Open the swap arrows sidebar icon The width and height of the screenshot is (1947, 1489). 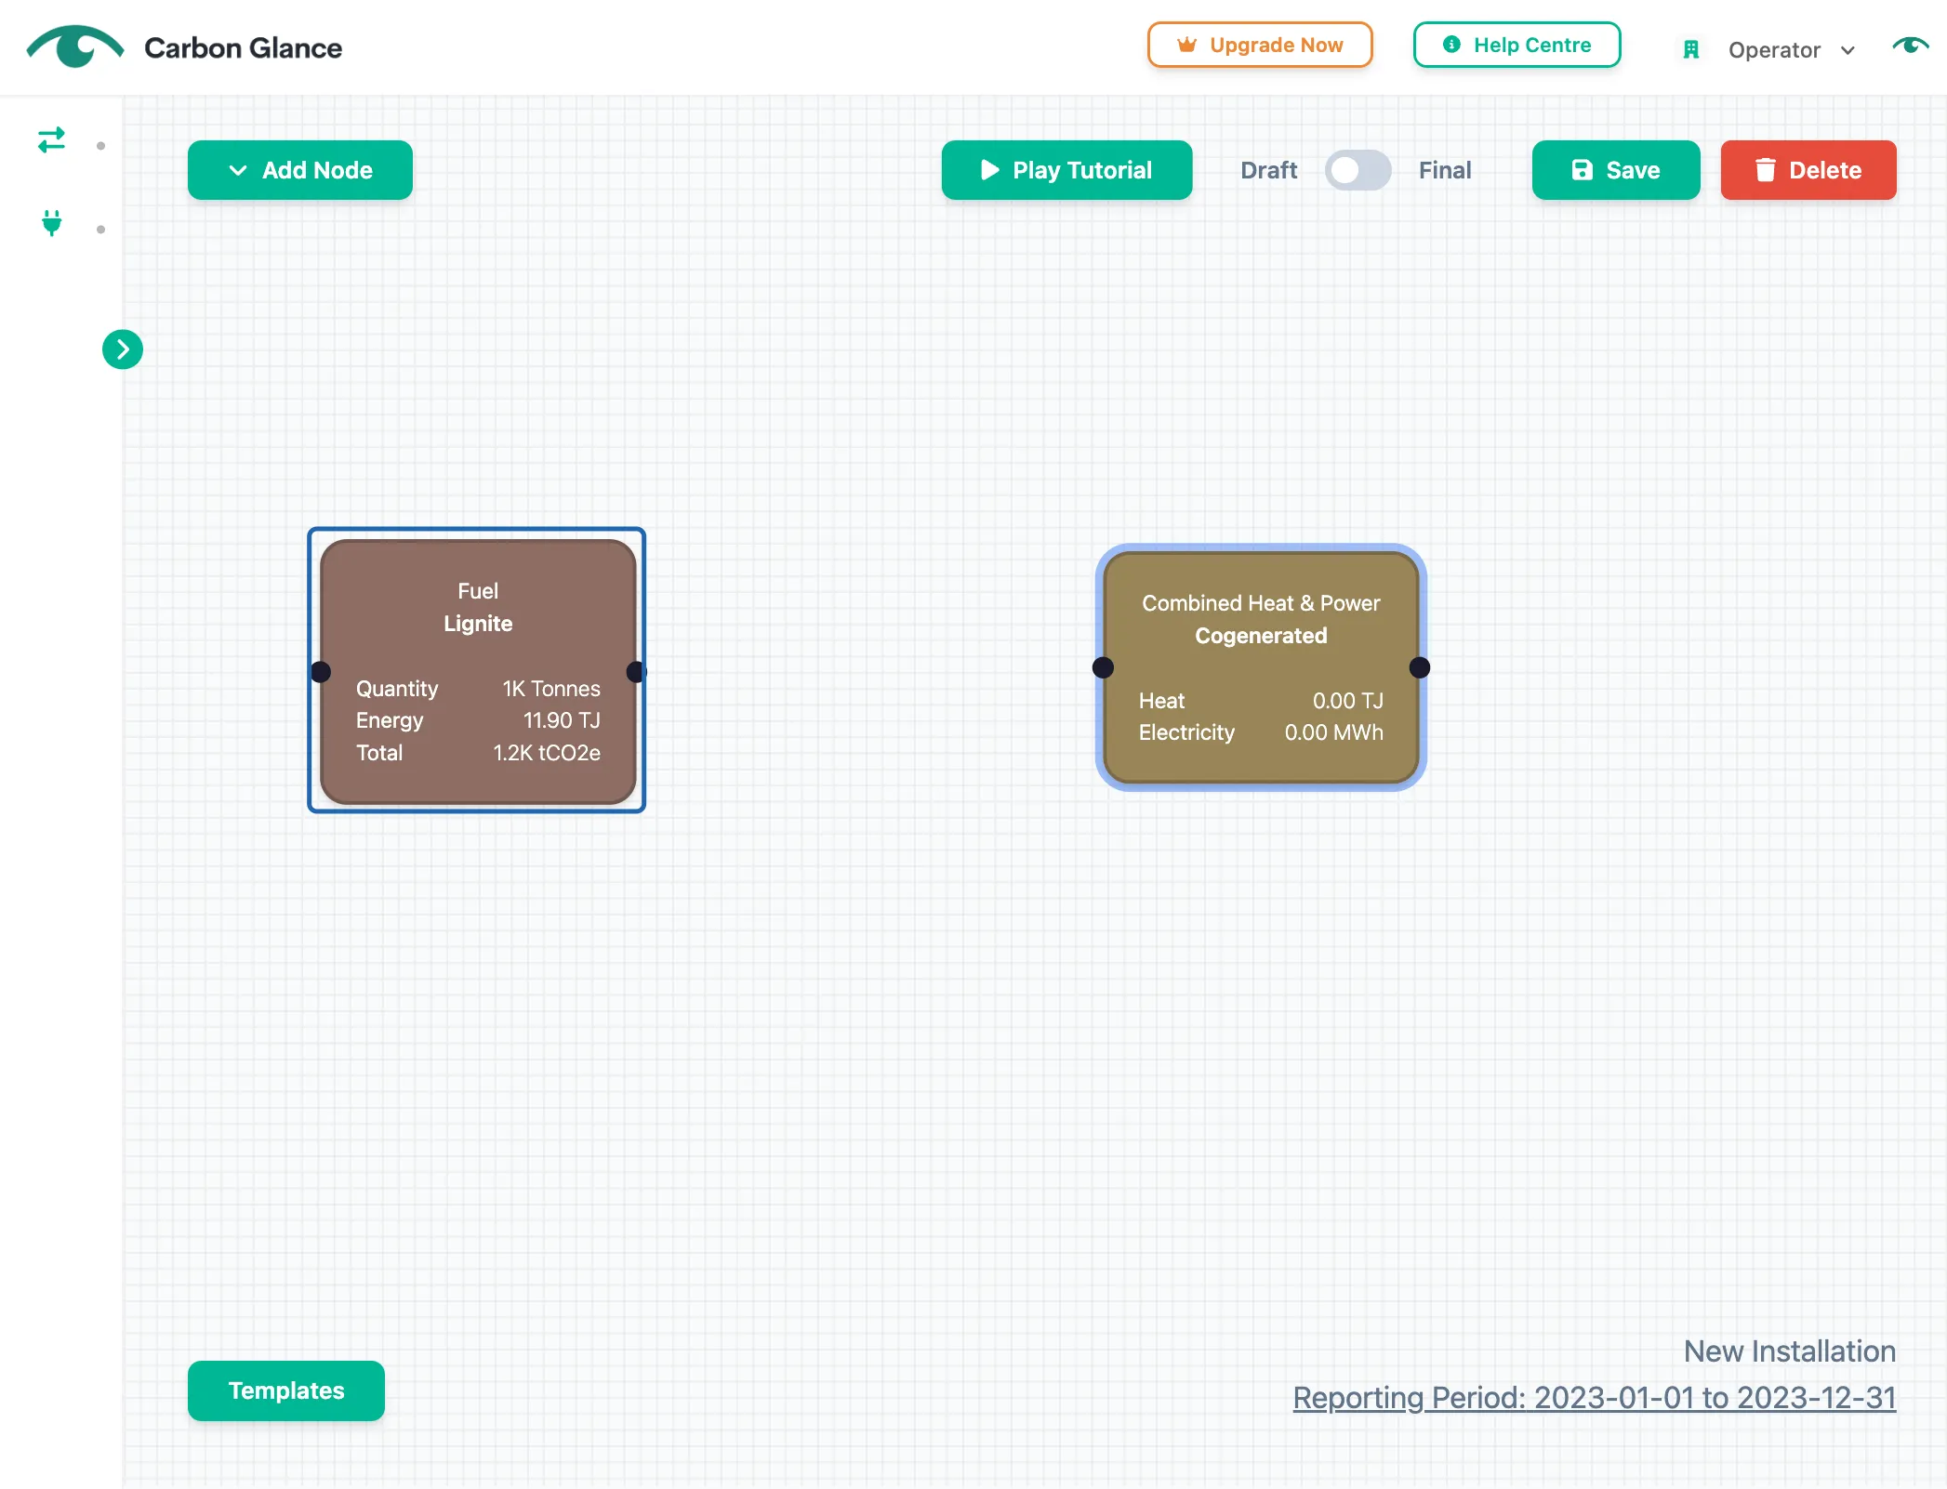(52, 140)
